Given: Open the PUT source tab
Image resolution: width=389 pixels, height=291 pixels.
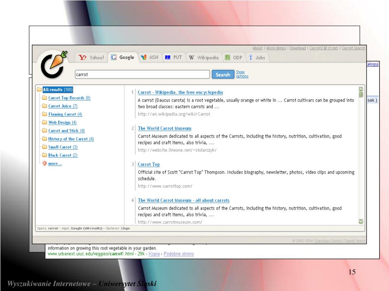Looking at the screenshot, I should [x=173, y=58].
